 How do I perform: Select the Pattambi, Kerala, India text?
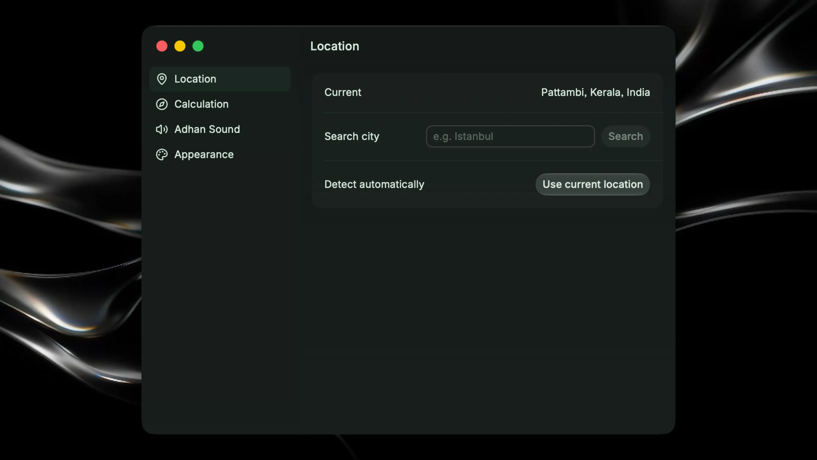(x=595, y=92)
